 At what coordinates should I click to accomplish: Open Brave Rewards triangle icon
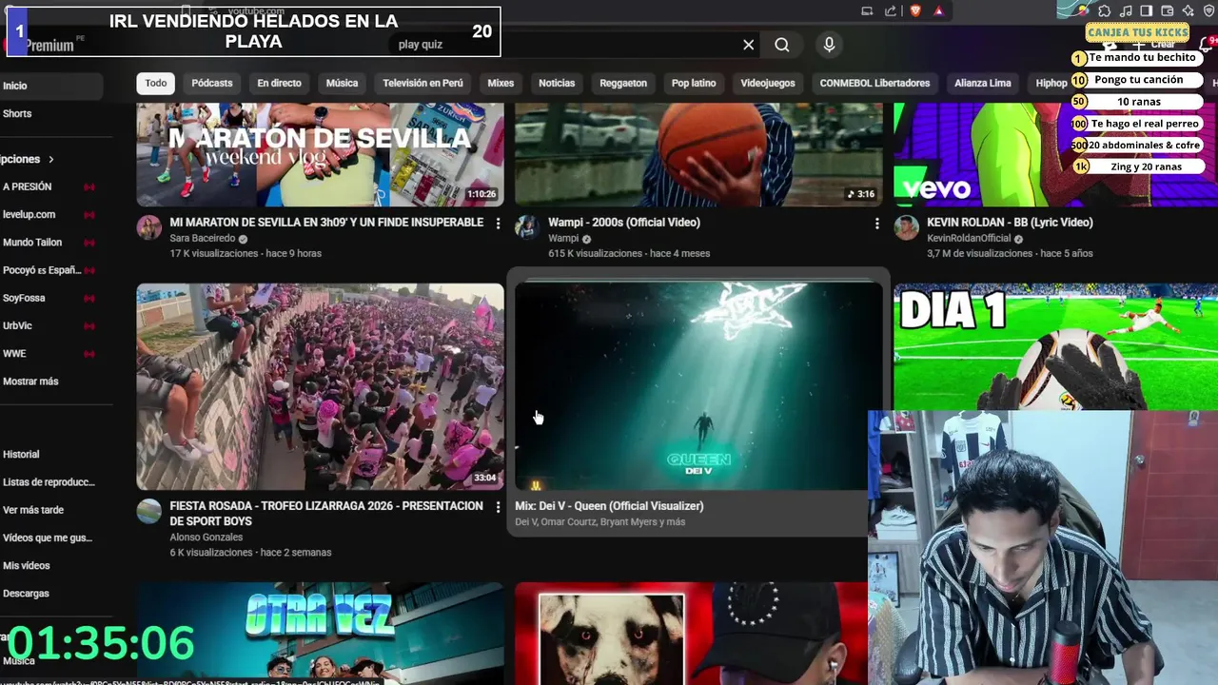938,11
